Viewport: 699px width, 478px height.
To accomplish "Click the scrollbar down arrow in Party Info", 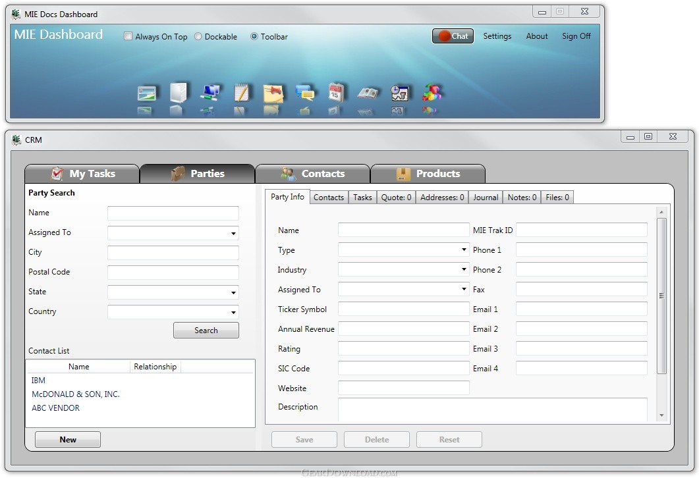I will (x=661, y=415).
